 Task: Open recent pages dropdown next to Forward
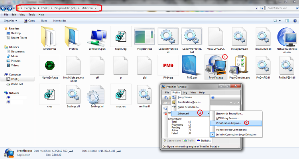point(14,8)
